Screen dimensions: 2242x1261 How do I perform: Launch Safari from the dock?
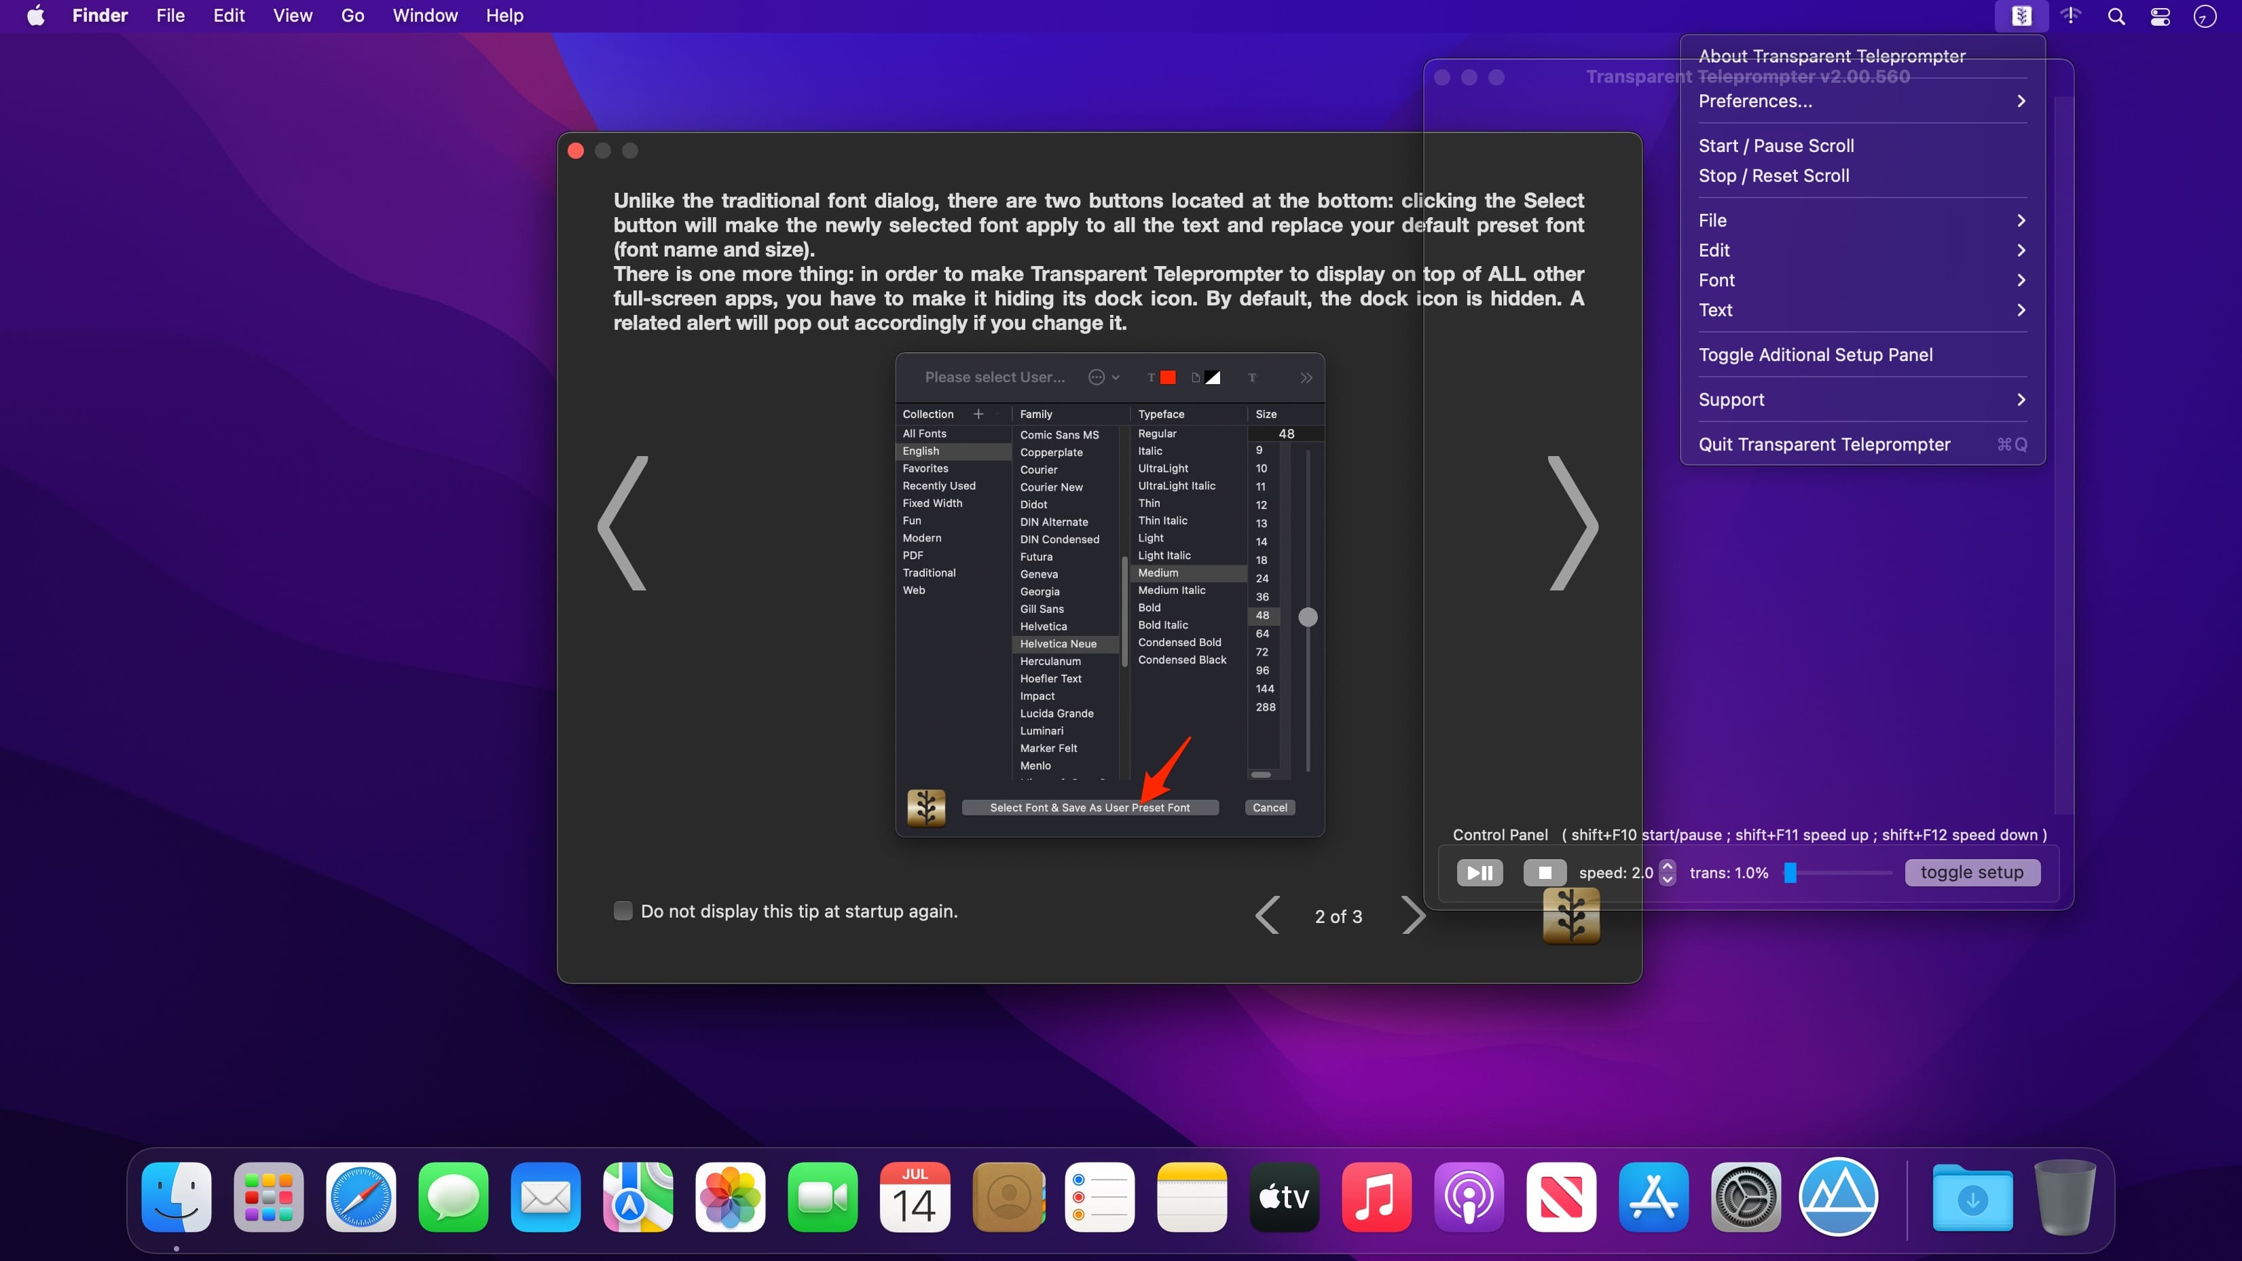(x=361, y=1197)
